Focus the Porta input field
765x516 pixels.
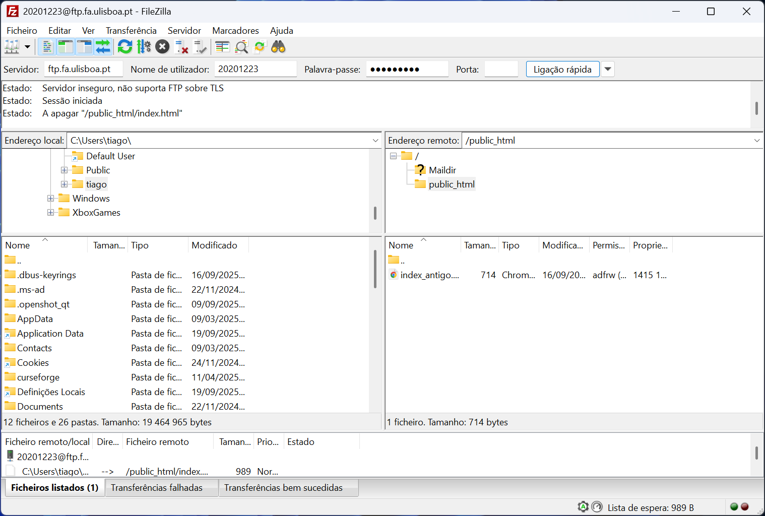tap(501, 69)
